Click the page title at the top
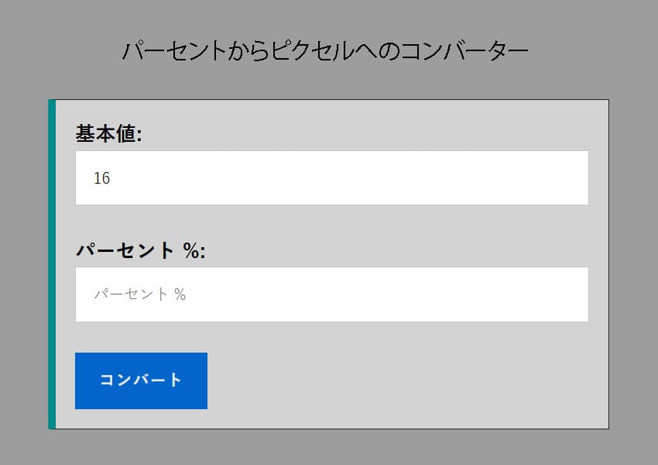The width and height of the screenshot is (658, 465). click(326, 51)
